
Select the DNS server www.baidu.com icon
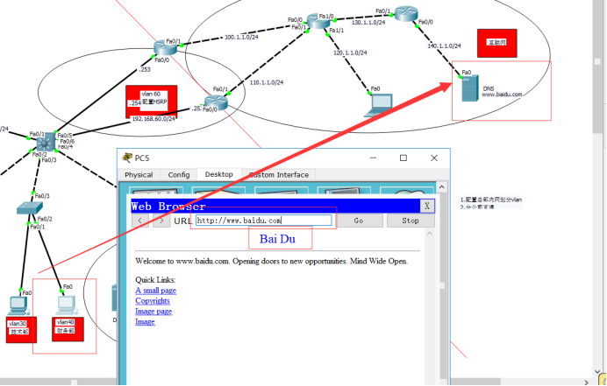point(470,88)
